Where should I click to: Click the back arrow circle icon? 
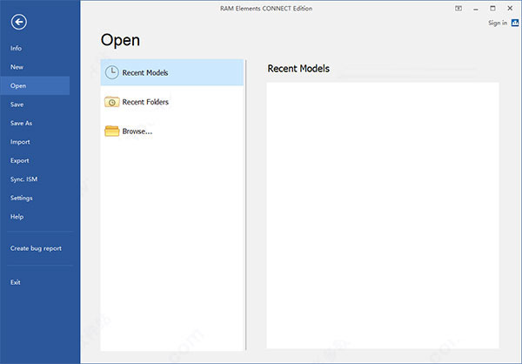click(x=19, y=22)
